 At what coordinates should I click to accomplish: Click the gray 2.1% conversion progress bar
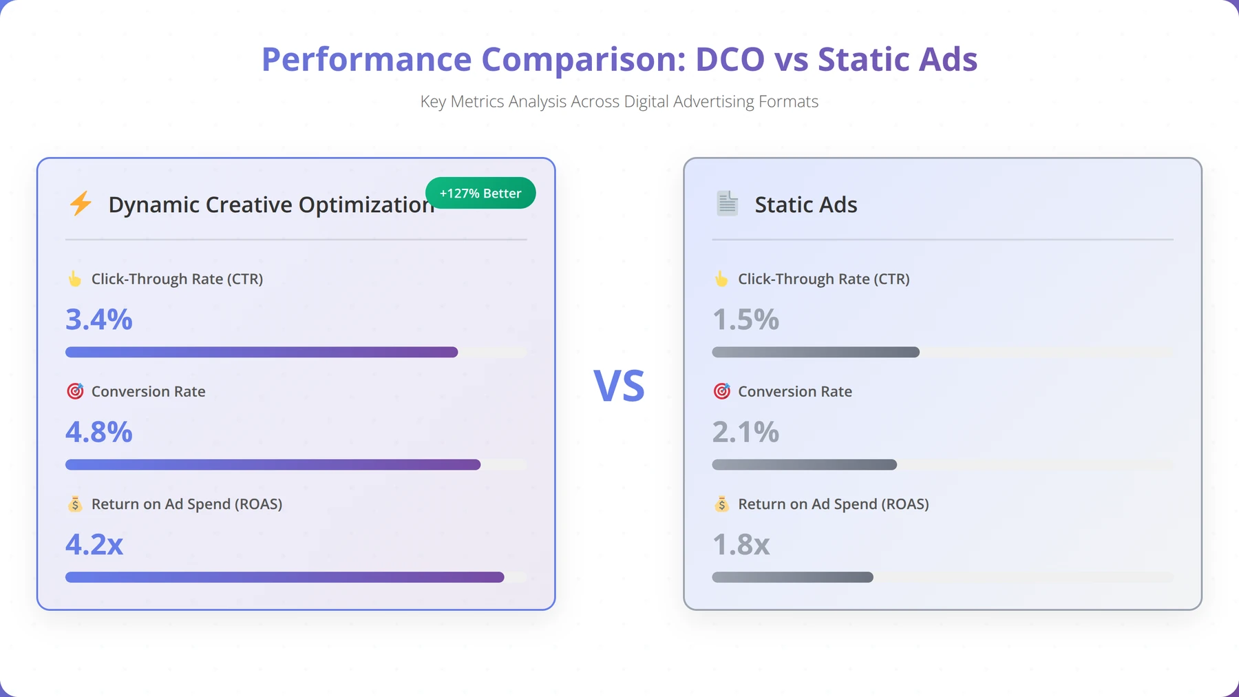[x=805, y=465]
